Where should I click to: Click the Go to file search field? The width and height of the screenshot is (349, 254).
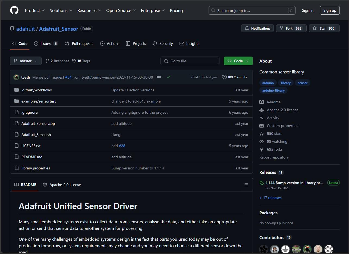click(190, 61)
